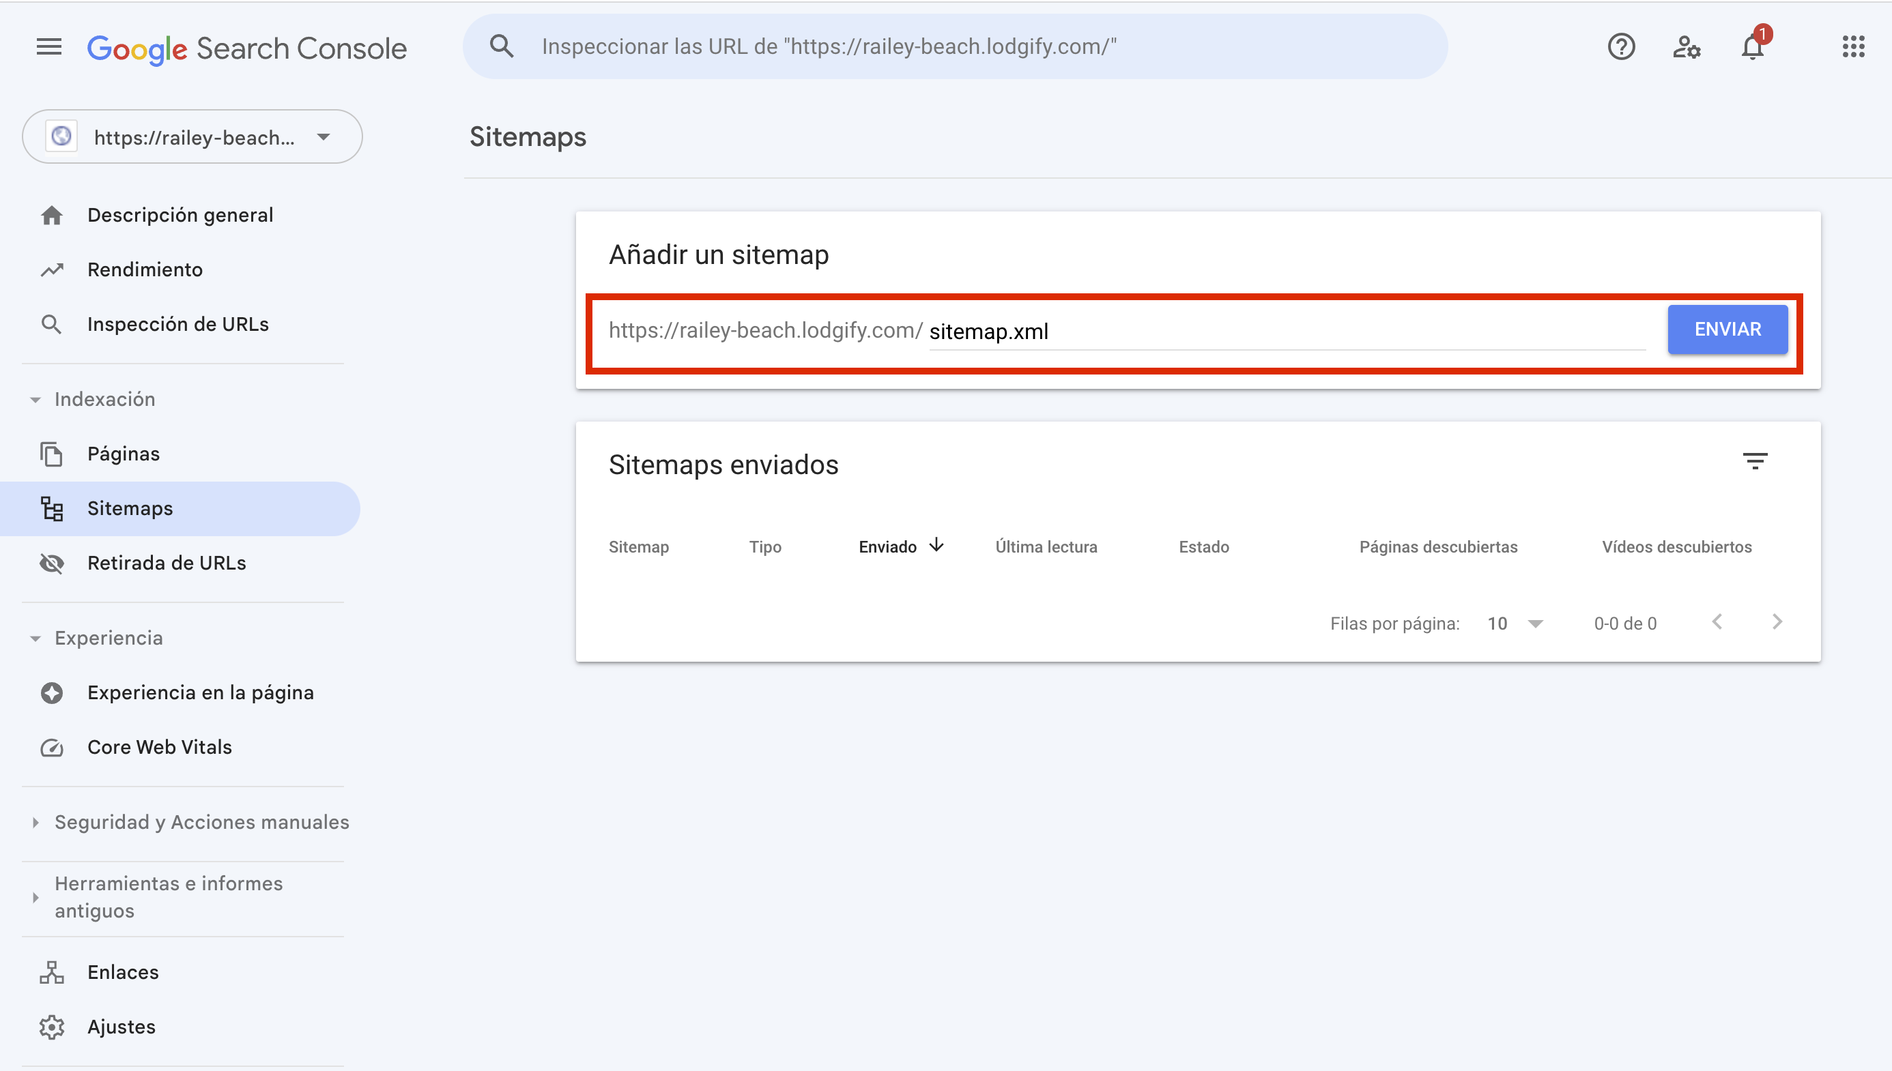Go to previous page of sitemaps table
This screenshot has width=1892, height=1071.
tap(1717, 622)
